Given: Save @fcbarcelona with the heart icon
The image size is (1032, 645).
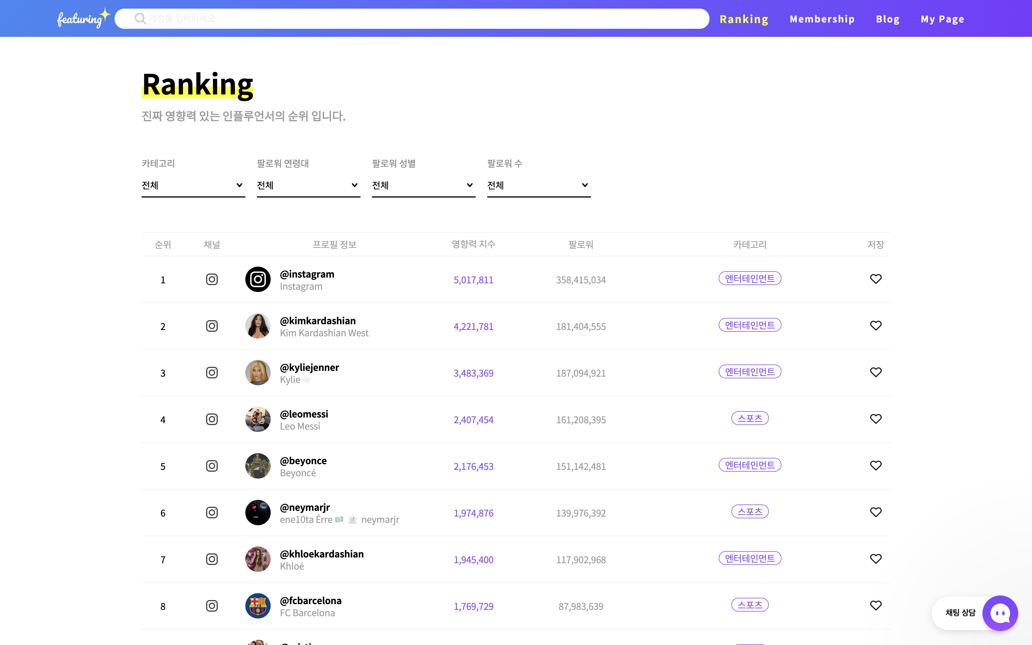Looking at the screenshot, I should pos(875,605).
